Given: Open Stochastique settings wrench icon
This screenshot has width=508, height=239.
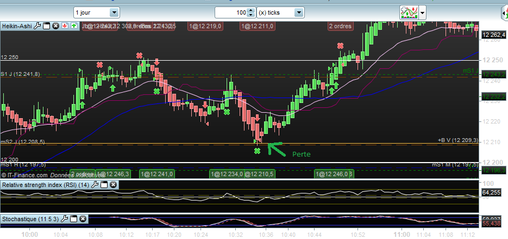Looking at the screenshot, I should 64,219.
